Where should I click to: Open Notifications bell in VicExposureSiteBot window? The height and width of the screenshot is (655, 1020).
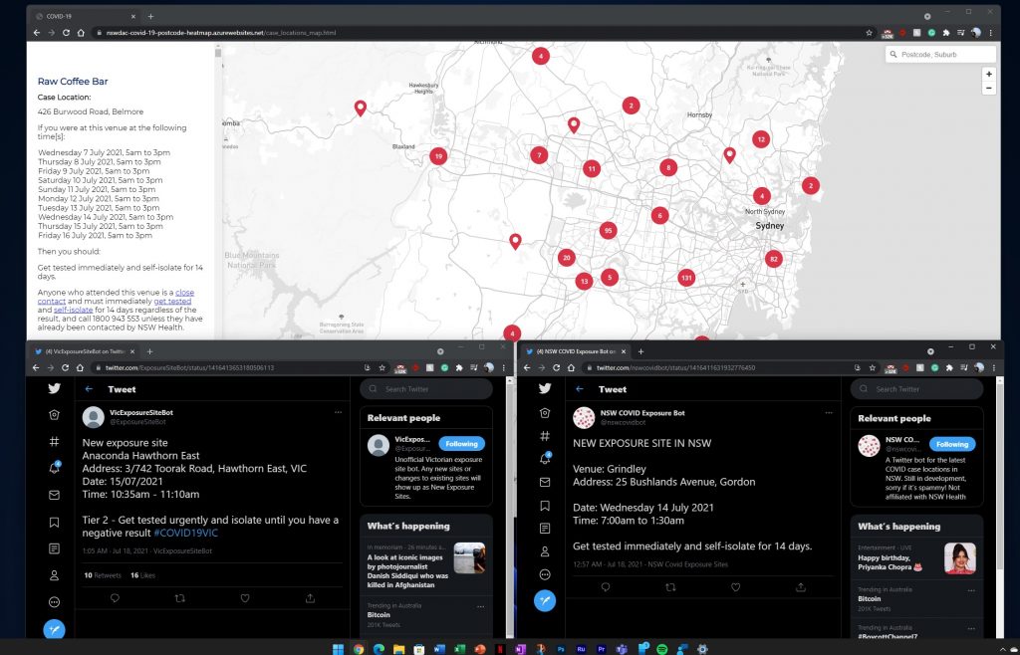[x=55, y=468]
